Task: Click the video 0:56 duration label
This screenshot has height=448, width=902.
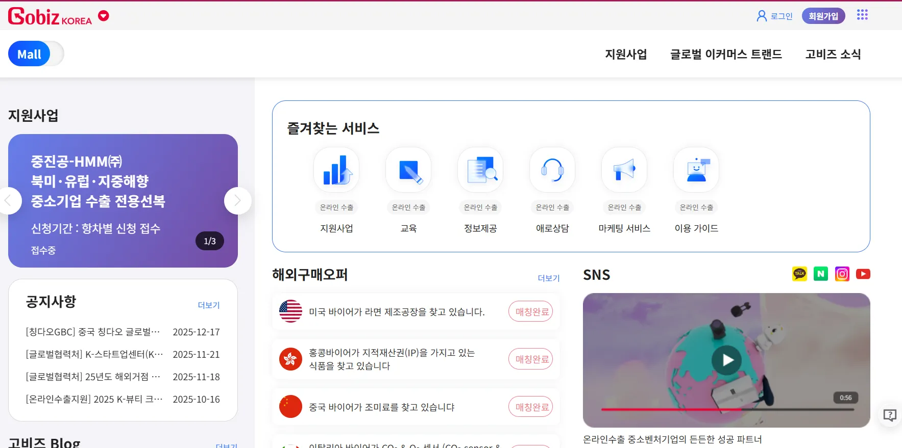Action: click(846, 398)
